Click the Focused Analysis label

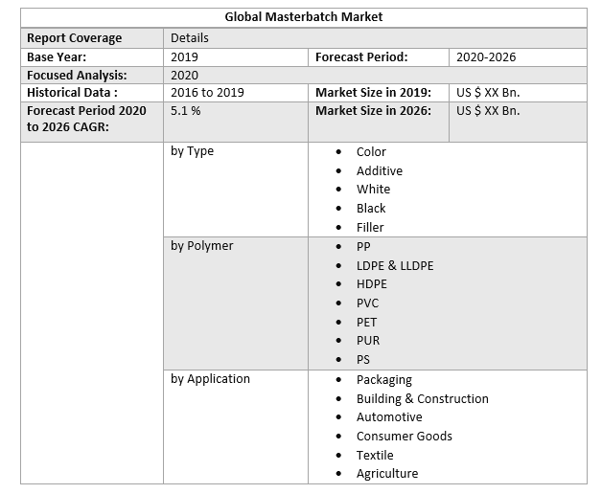point(77,76)
